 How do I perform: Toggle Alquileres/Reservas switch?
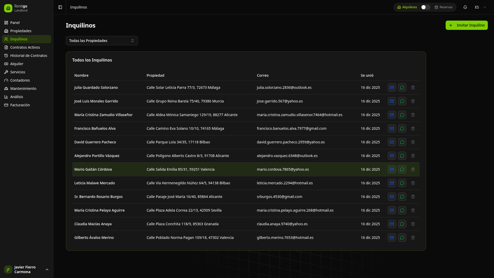pos(425,7)
